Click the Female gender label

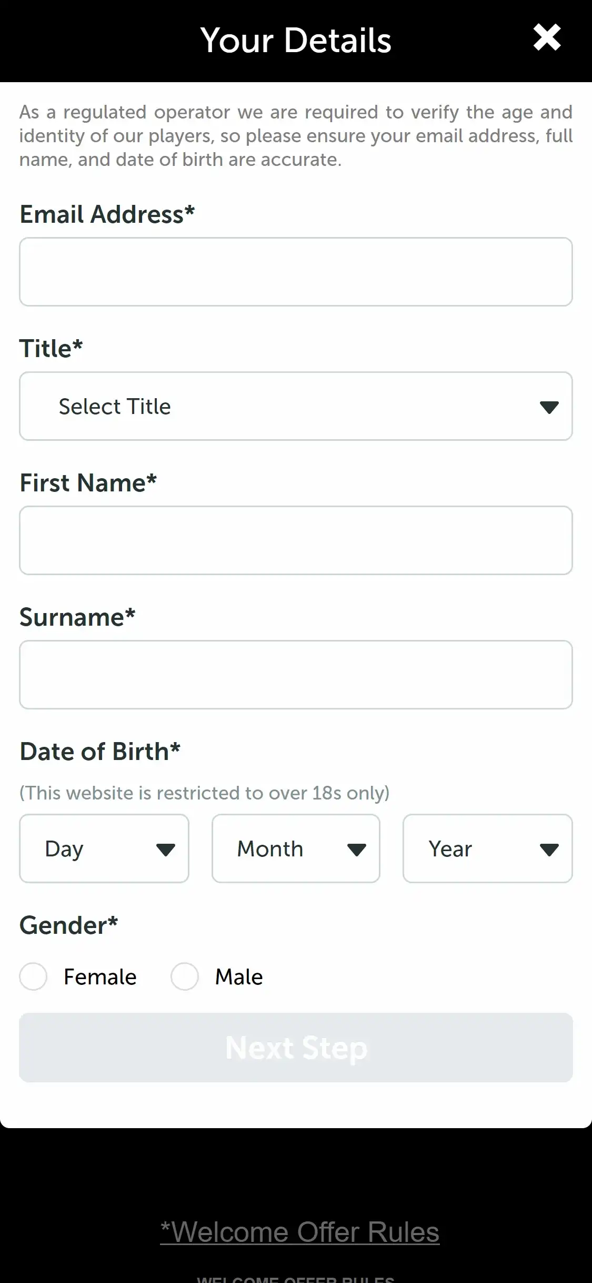pos(100,977)
